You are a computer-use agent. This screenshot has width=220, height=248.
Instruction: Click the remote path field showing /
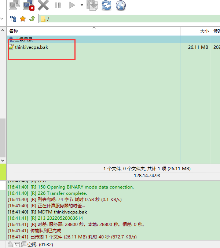click(x=128, y=19)
